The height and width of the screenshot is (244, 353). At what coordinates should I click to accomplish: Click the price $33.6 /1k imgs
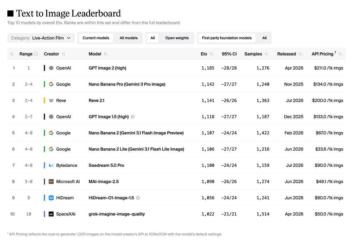329,149
